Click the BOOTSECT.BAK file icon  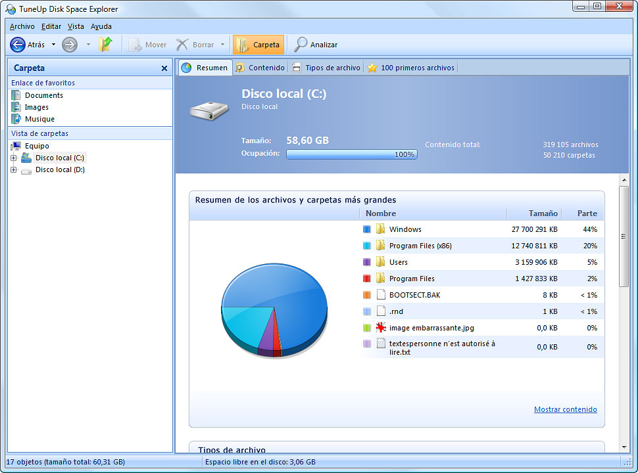tap(381, 294)
